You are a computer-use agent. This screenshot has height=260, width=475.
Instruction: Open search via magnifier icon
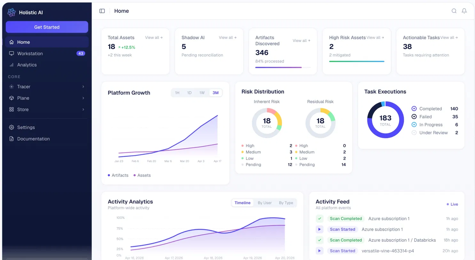[x=454, y=11]
